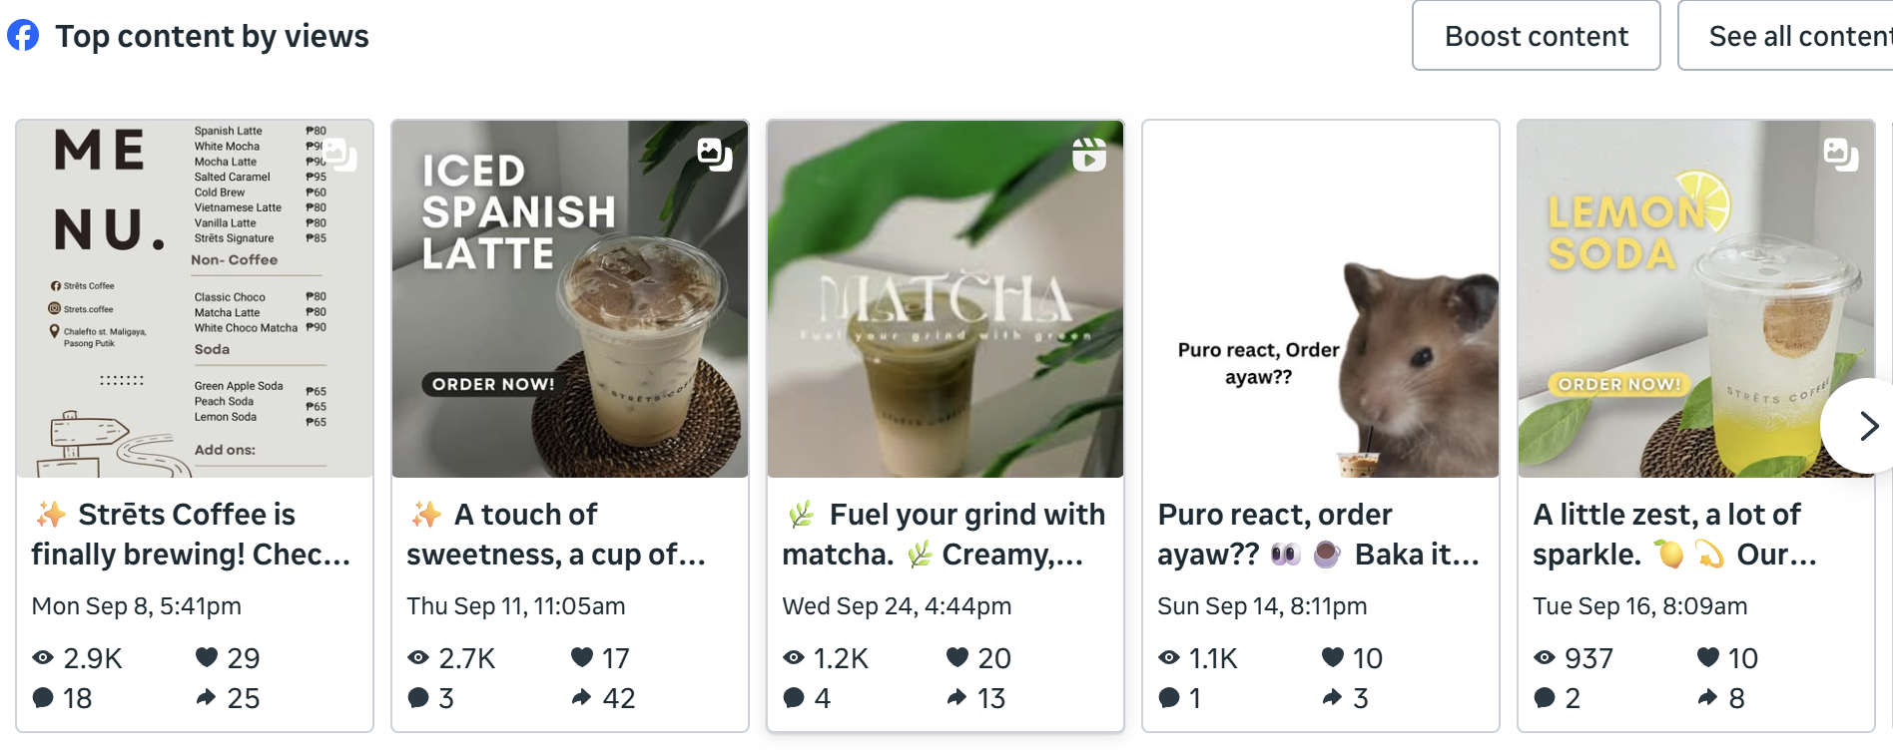This screenshot has height=750, width=1893.
Task: Click the multi-photo icon on Iced Spanish Latte
Action: click(715, 155)
